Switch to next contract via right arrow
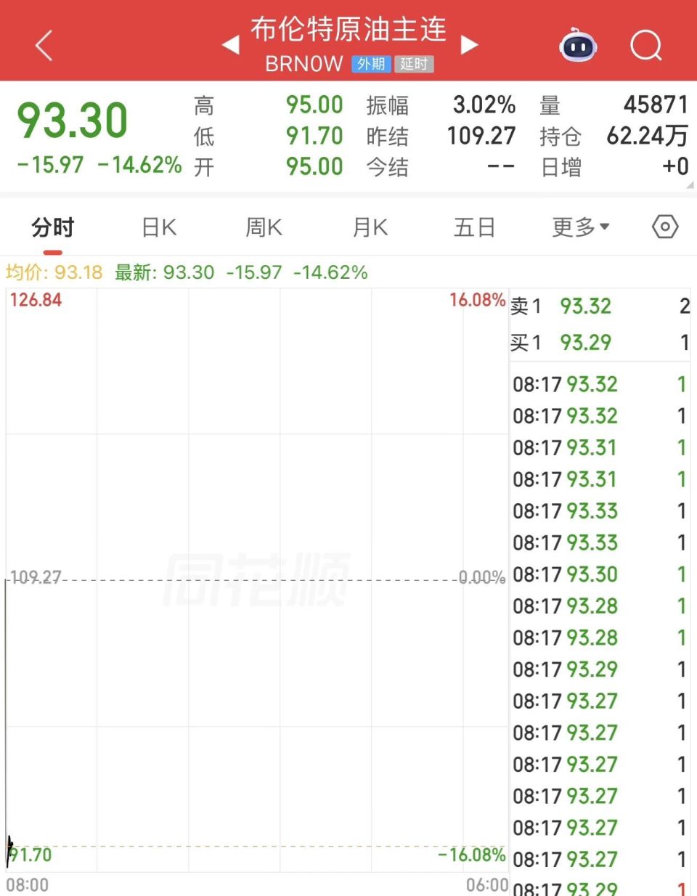The width and height of the screenshot is (697, 896). (470, 44)
